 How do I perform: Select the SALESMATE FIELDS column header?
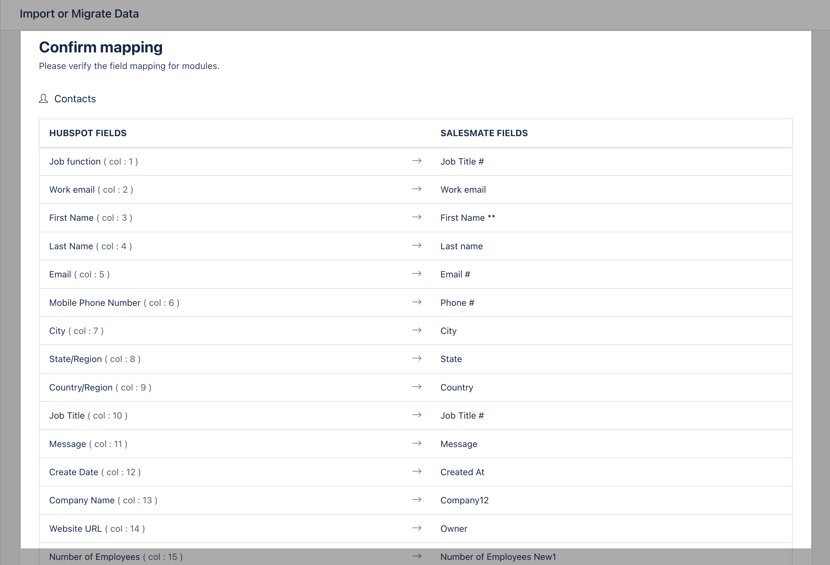tap(484, 133)
